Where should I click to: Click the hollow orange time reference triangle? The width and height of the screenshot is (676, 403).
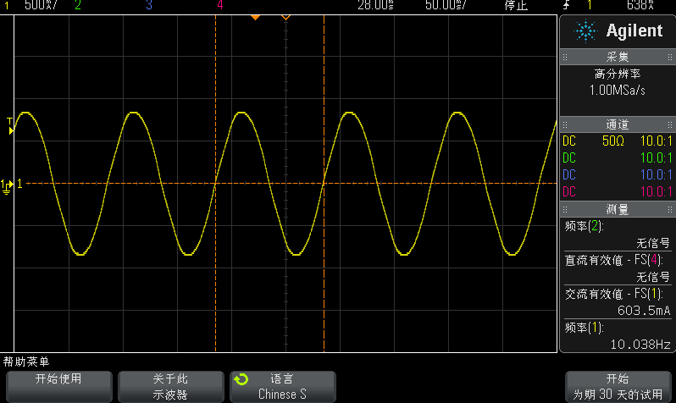(285, 18)
